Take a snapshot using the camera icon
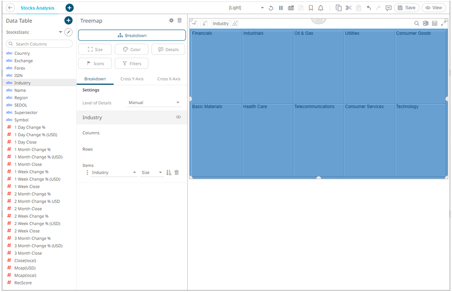The height and width of the screenshot is (292, 452). pos(290,7)
